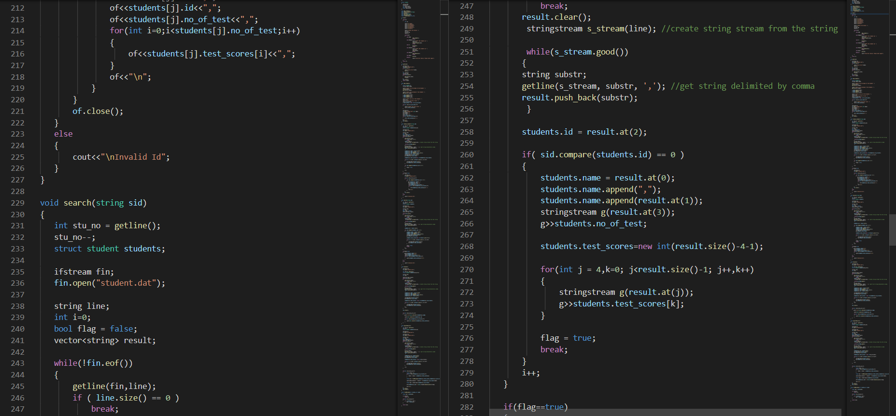Click 'g>>students.no_of_test;' statement
The width and height of the screenshot is (896, 416).
point(594,223)
